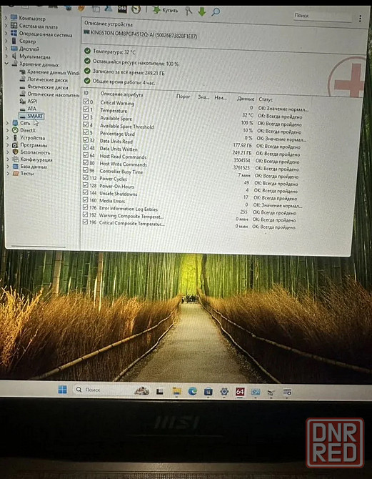Open the magnifier search icon in toolbar
Image resolution: width=372 pixels, height=479 pixels.
216,12
